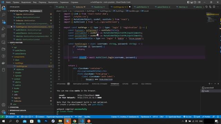Open the Search view in activity bar
This screenshot has height=124, width=221.
[x=3, y=14]
